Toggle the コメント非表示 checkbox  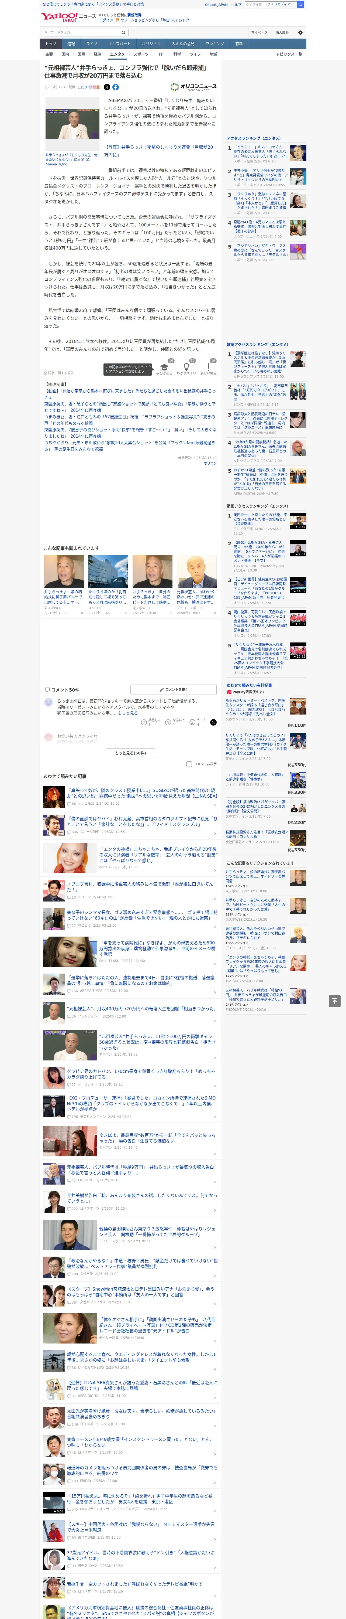(189, 764)
